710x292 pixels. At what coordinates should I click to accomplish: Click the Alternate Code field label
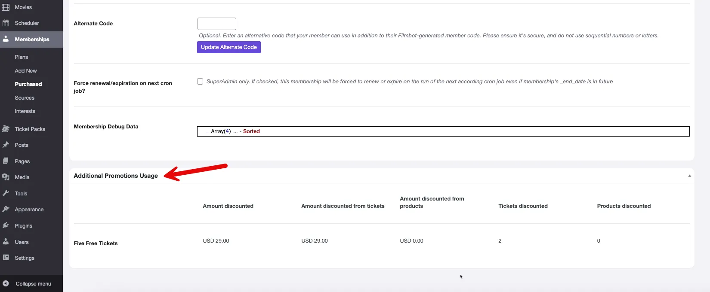point(93,24)
